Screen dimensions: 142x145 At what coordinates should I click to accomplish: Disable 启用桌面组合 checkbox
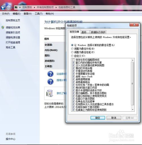pos(73,82)
